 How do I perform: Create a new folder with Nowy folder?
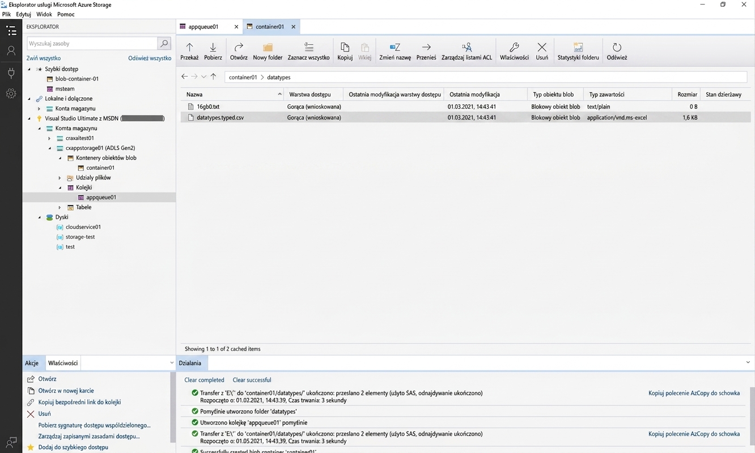268,51
